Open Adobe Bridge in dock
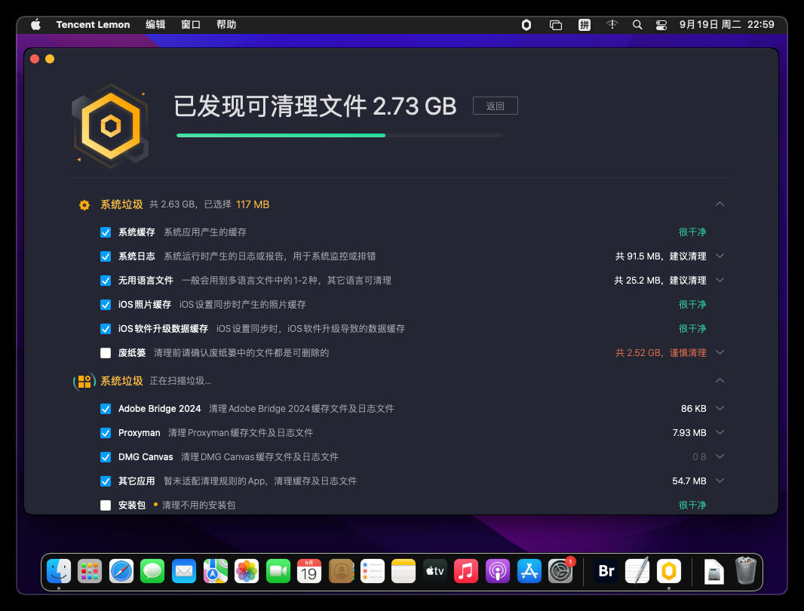 [606, 571]
